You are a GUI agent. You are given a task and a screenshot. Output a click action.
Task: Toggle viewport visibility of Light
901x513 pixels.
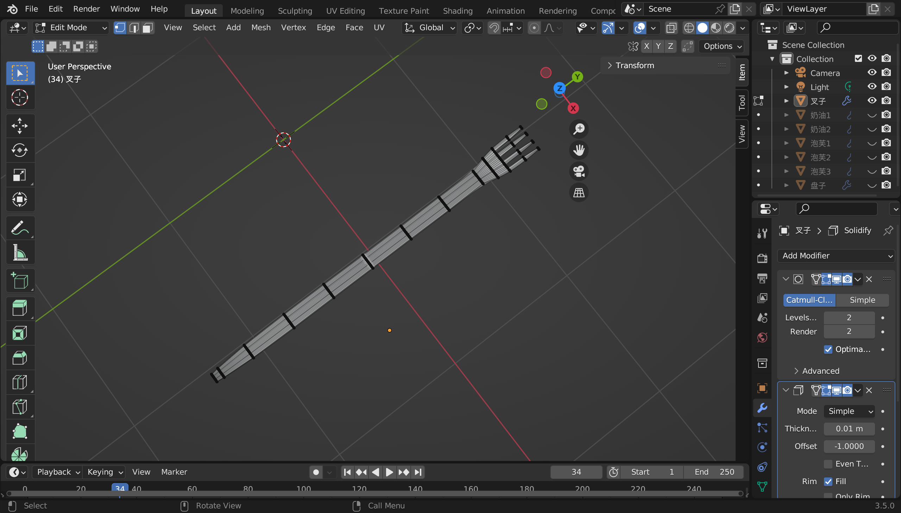click(872, 87)
